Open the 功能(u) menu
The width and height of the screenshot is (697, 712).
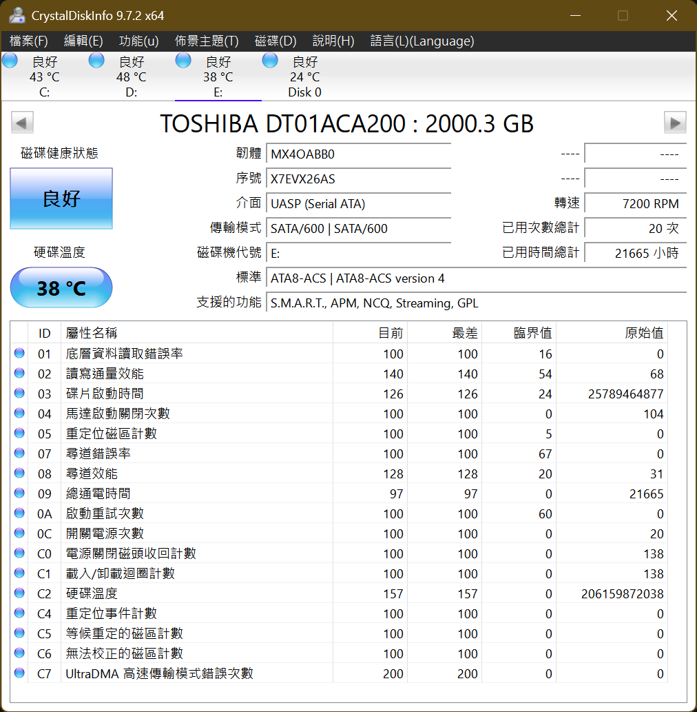pyautogui.click(x=139, y=41)
